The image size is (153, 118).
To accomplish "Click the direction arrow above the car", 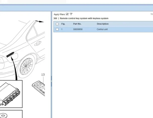I will [x=39, y=22].
